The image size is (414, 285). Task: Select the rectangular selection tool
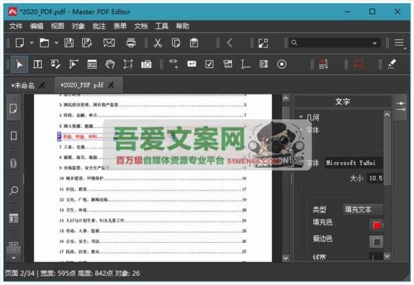(128, 64)
